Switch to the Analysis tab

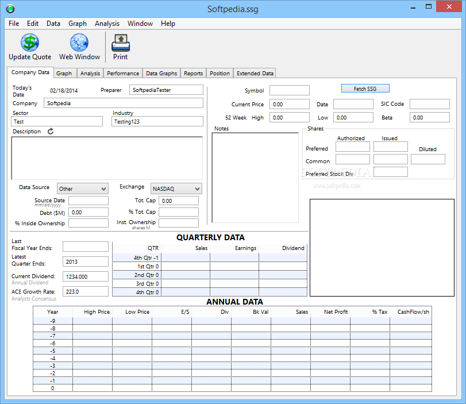(90, 74)
